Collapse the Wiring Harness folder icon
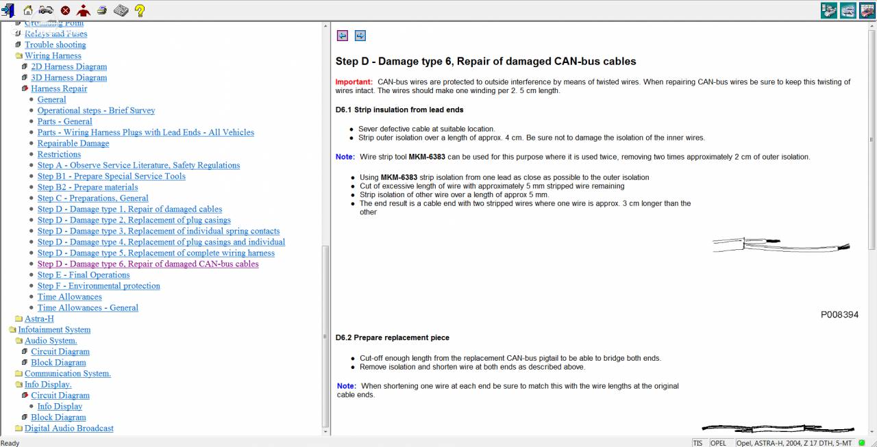This screenshot has height=447, width=877. tap(18, 55)
